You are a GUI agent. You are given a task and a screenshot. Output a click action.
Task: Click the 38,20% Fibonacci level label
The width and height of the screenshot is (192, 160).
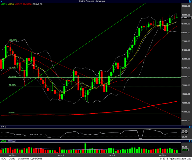[12, 85]
